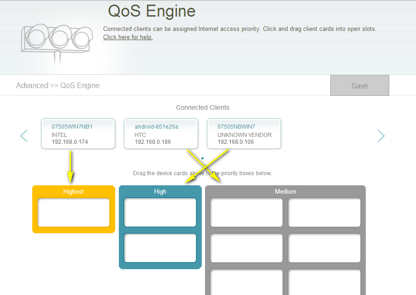416x295 pixels.
Task: Click the High priority box header
Action: [x=160, y=191]
